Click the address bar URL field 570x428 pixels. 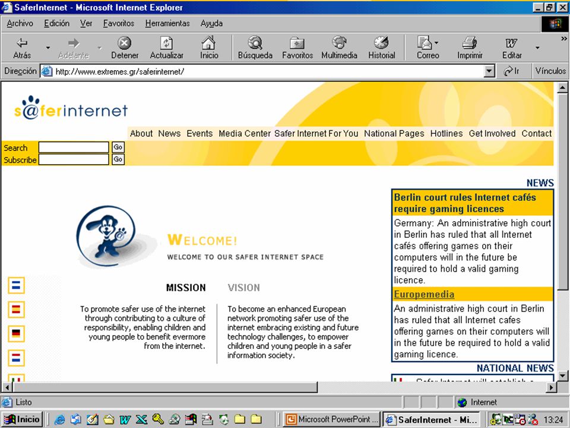268,71
